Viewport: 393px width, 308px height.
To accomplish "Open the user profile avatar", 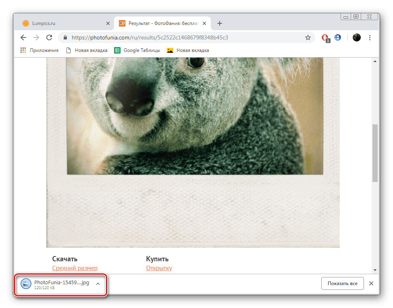I will click(x=356, y=37).
